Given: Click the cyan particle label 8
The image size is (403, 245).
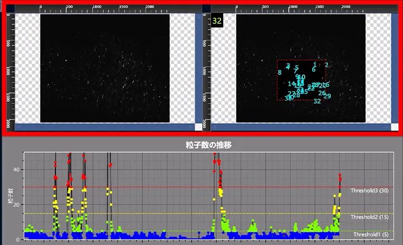Looking at the screenshot, I should [280, 73].
